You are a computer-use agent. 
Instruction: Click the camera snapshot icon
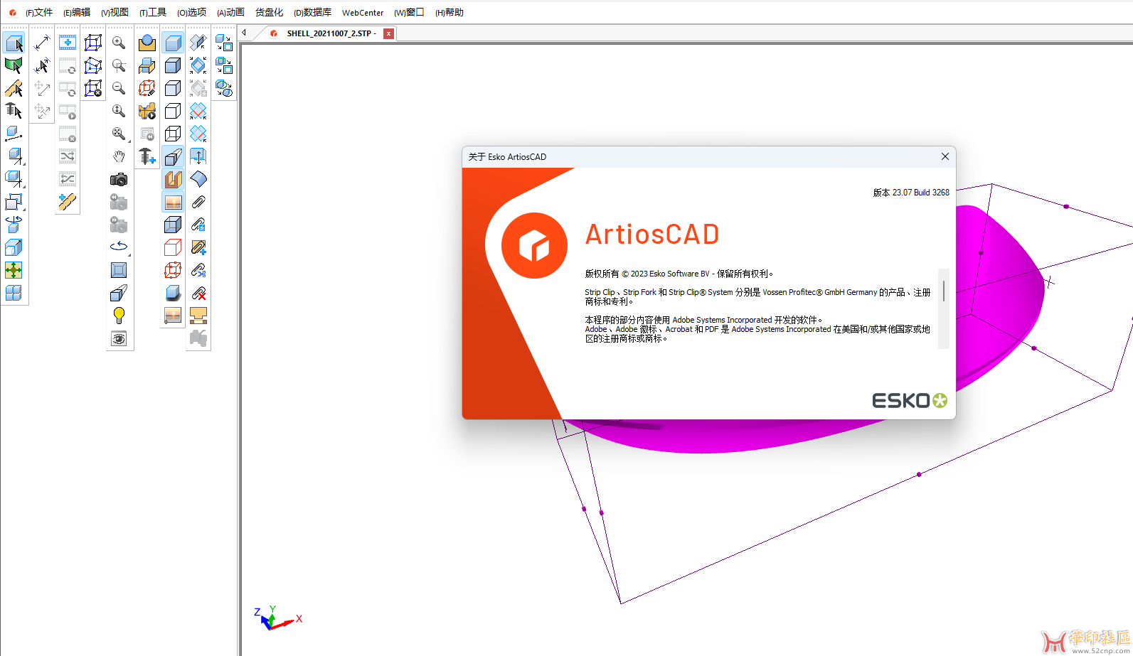tap(119, 180)
